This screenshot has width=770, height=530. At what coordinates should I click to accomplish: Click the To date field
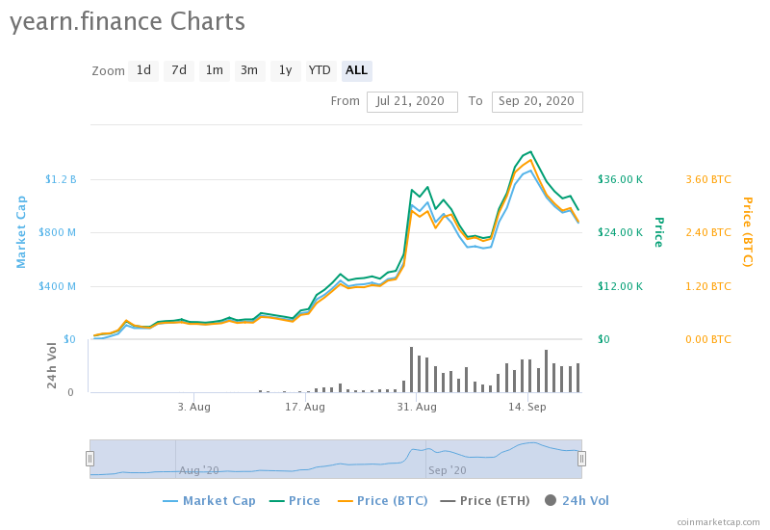[537, 102]
